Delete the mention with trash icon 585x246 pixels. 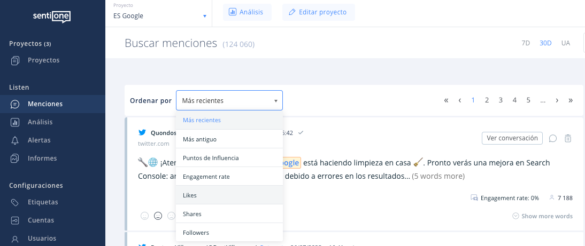[x=568, y=138]
